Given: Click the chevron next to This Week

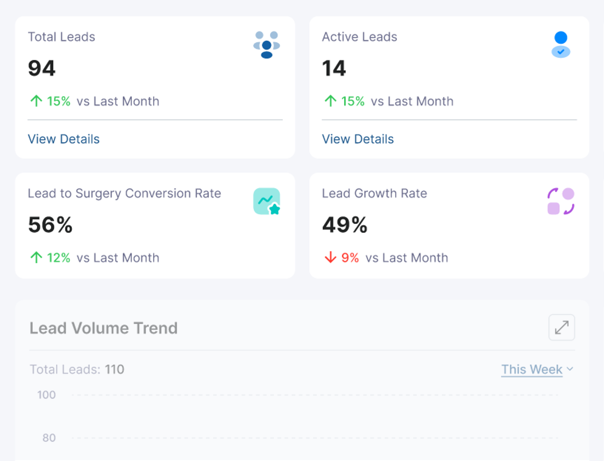Looking at the screenshot, I should pyautogui.click(x=570, y=369).
